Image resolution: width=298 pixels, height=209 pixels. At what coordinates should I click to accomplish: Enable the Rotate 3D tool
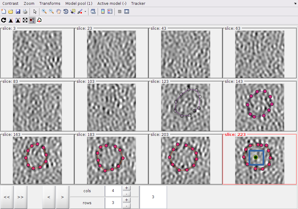[x=66, y=11]
